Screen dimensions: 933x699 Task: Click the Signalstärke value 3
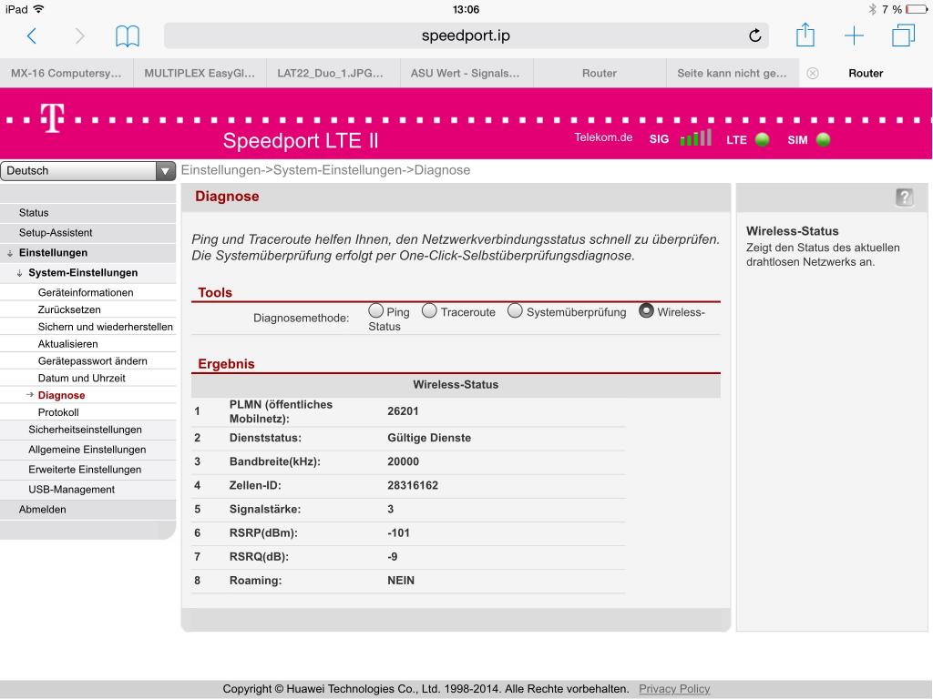(x=390, y=510)
